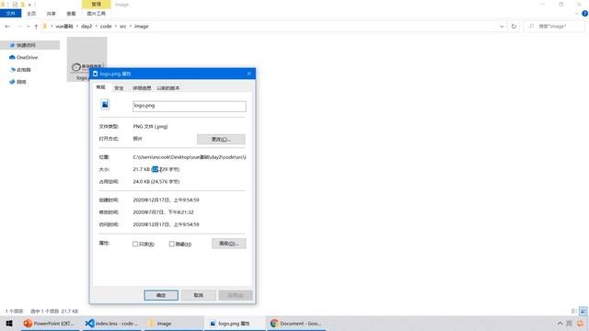Image resolution: width=589 pixels, height=331 pixels.
Task: Expand chevron after vue基础 in breadcrumb
Action: tap(77, 27)
